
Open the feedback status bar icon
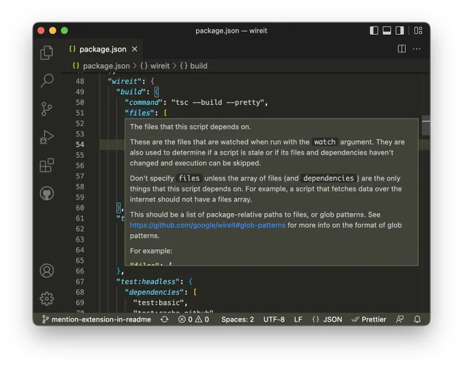[400, 319]
